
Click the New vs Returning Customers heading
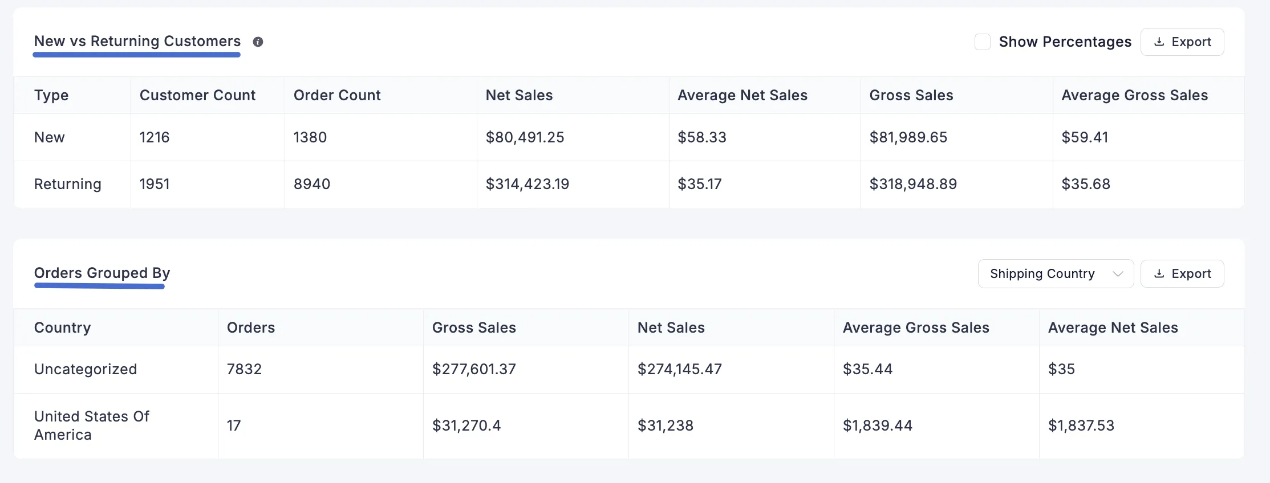[137, 41]
